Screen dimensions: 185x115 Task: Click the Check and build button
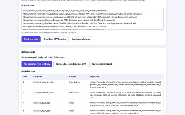31,39
